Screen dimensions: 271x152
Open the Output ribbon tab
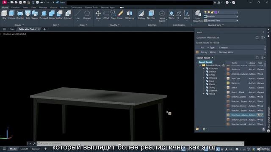[x=53, y=8]
